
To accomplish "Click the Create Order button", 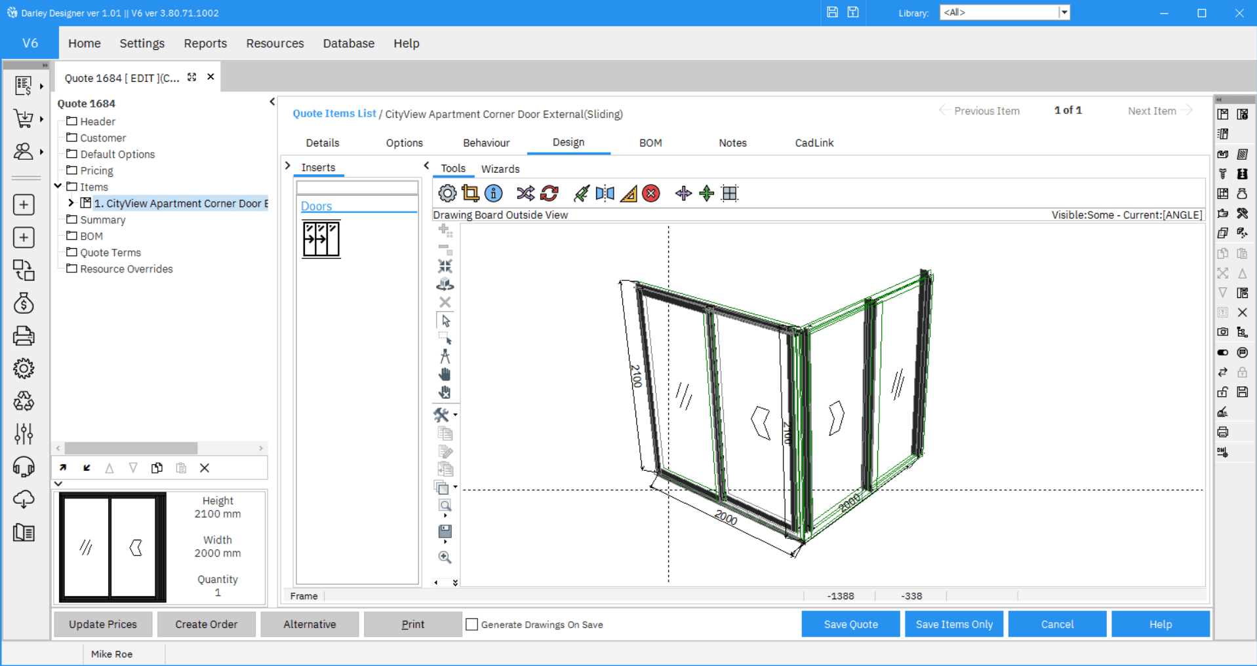I will (x=207, y=624).
